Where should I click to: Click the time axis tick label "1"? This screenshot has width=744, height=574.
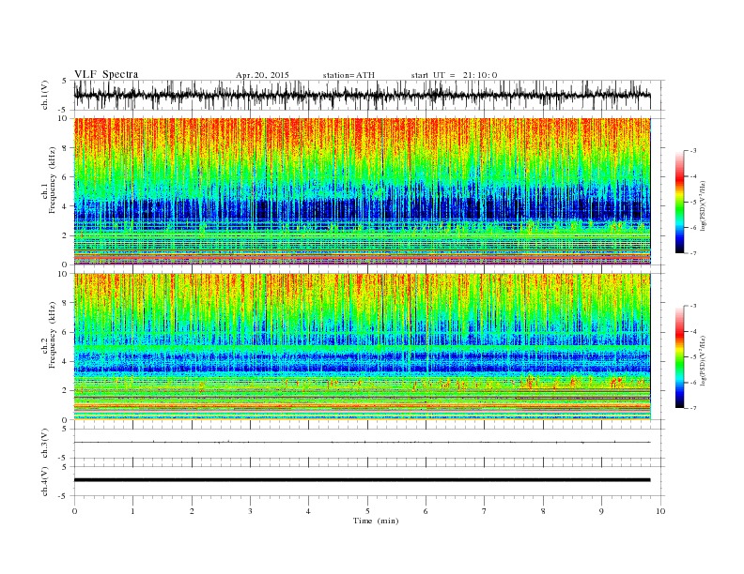[x=132, y=511]
